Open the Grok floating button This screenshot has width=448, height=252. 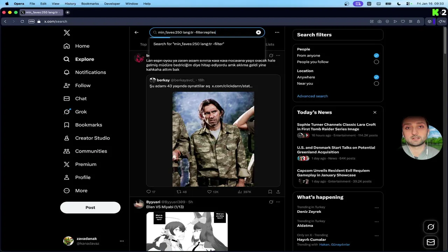pos(431,227)
